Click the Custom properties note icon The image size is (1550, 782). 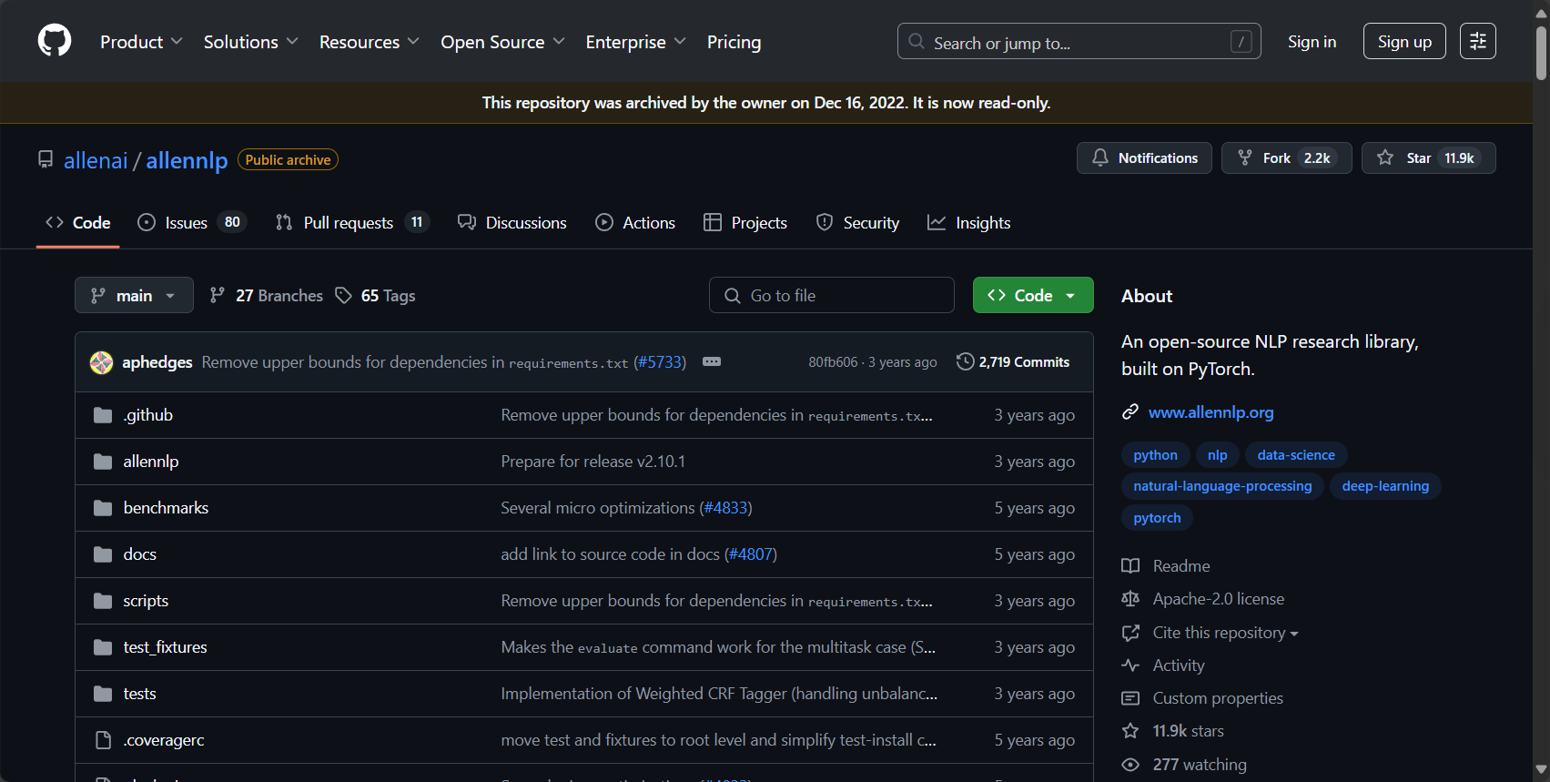[1130, 698]
